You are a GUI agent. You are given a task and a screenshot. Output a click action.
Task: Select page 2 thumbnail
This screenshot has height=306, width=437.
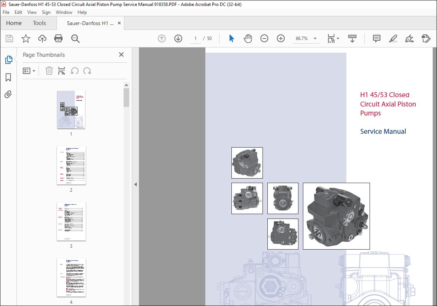pos(71,166)
